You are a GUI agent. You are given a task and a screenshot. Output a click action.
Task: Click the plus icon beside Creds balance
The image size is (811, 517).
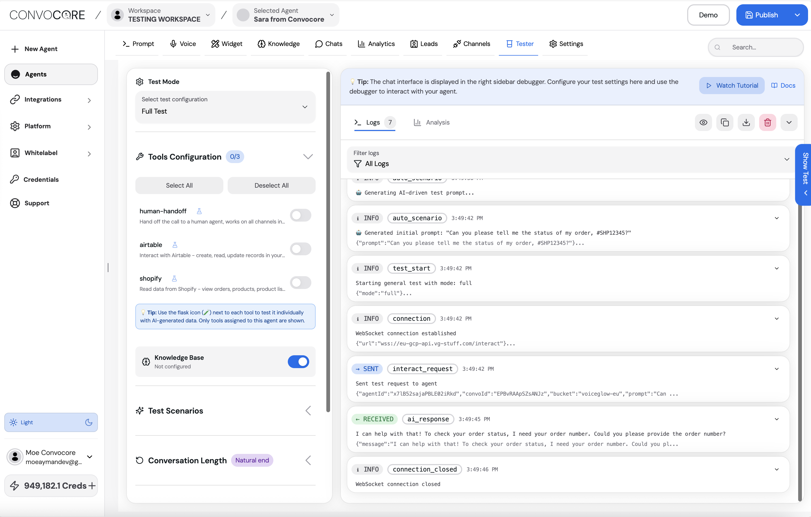pyautogui.click(x=91, y=486)
